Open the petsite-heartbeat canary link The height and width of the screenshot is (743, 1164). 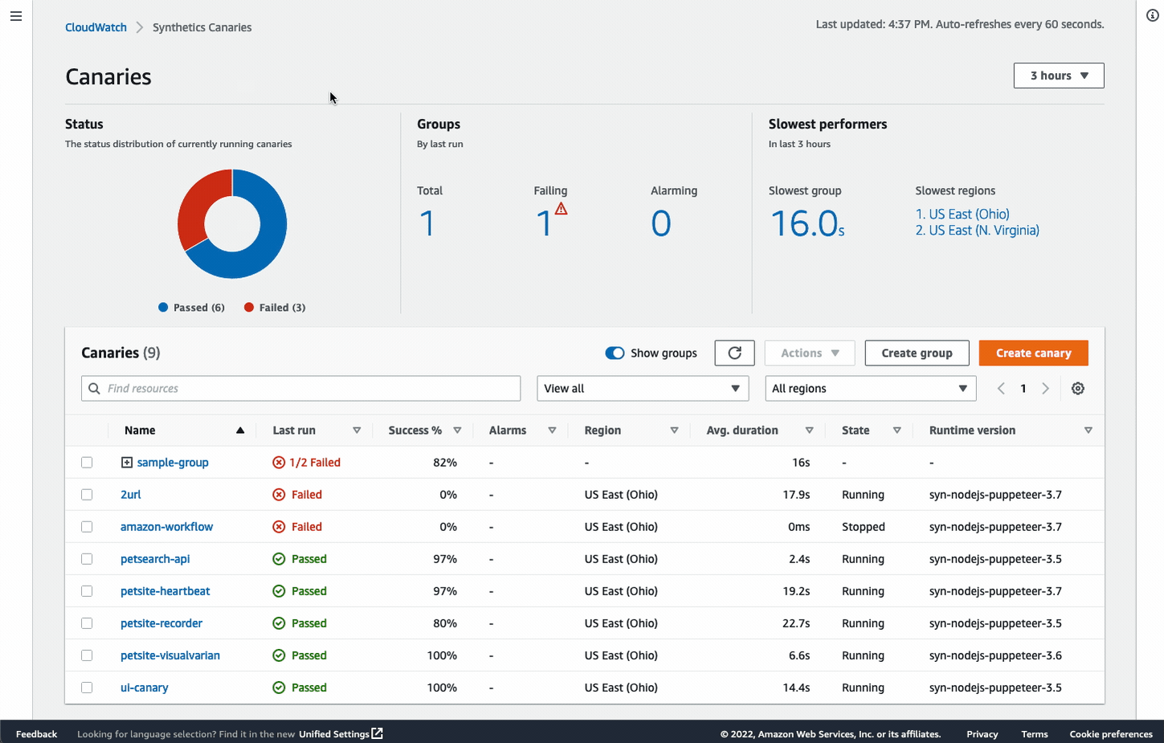(165, 590)
